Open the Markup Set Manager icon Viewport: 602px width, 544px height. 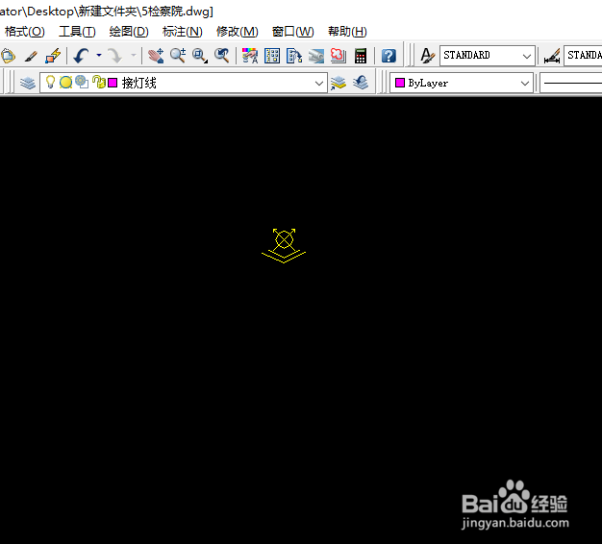[339, 56]
